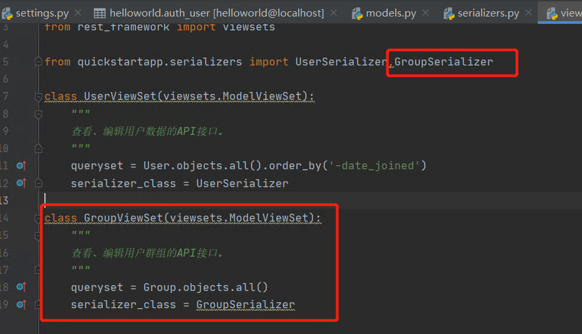The width and height of the screenshot is (582, 334).
Task: Click line number 7 in the gutter
Action: 5,96
